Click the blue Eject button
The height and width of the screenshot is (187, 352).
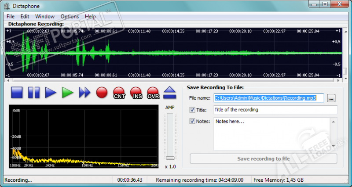tap(170, 92)
